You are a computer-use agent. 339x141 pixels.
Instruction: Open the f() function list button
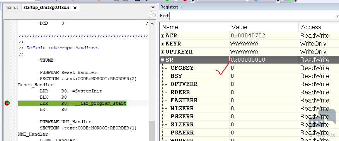(153, 15)
